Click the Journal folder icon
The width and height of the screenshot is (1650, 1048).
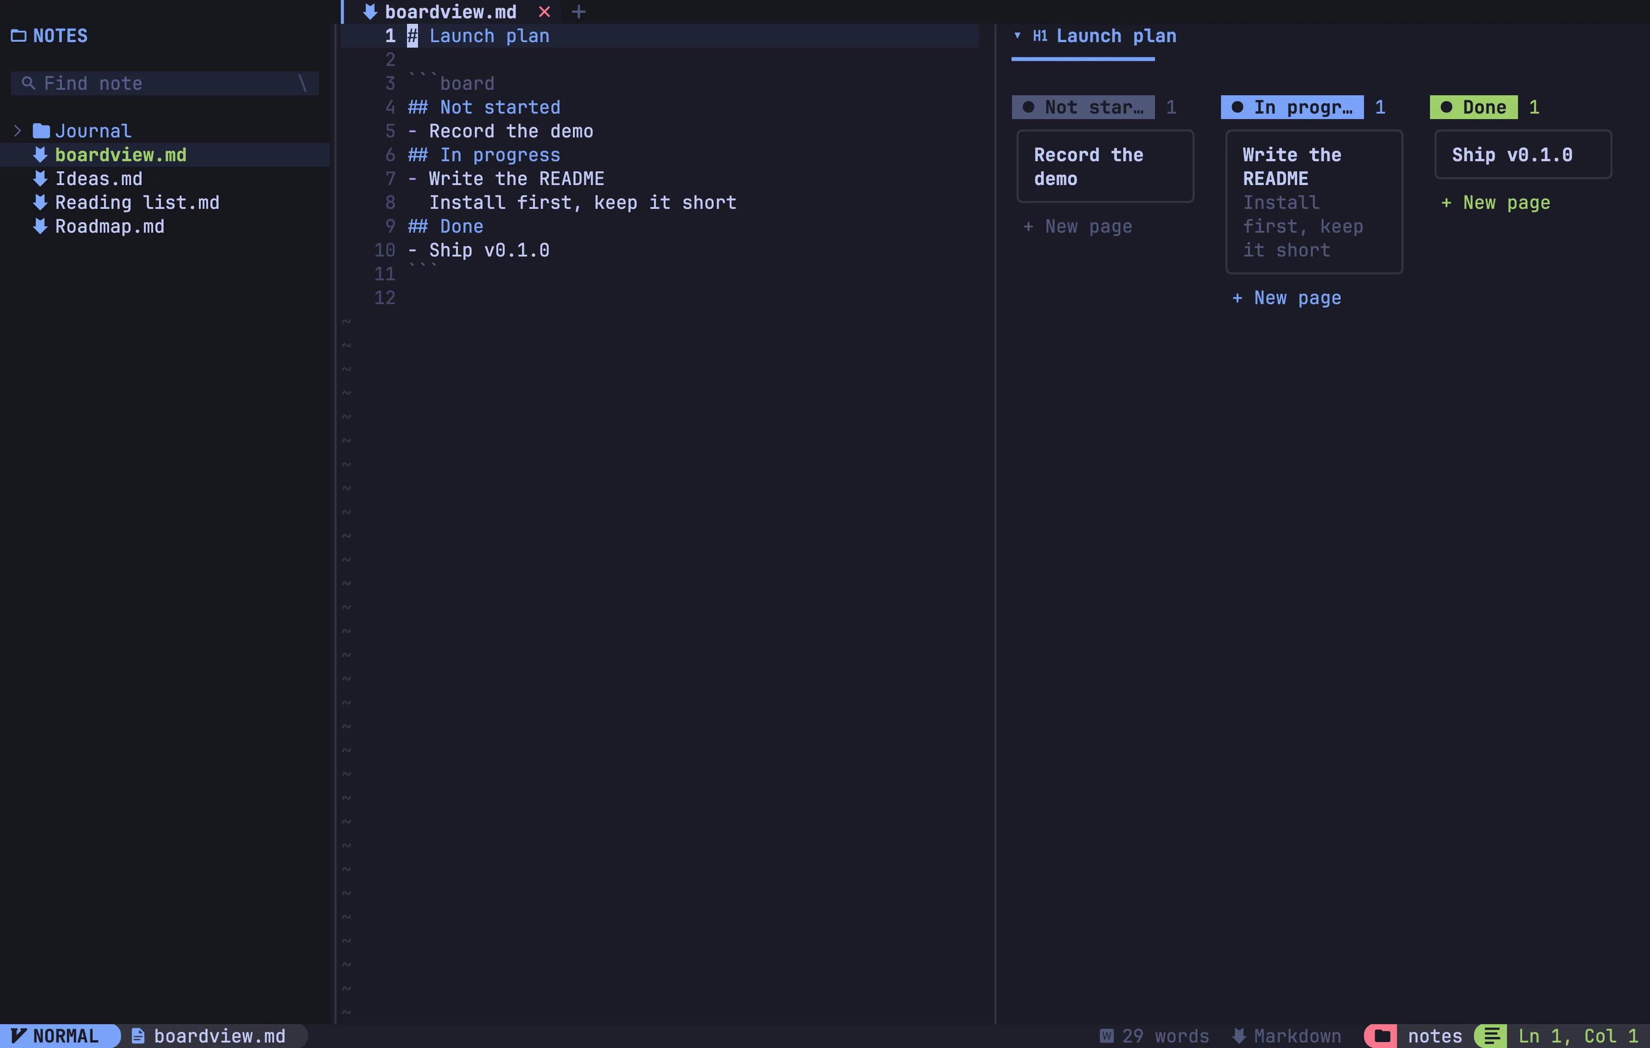42,131
